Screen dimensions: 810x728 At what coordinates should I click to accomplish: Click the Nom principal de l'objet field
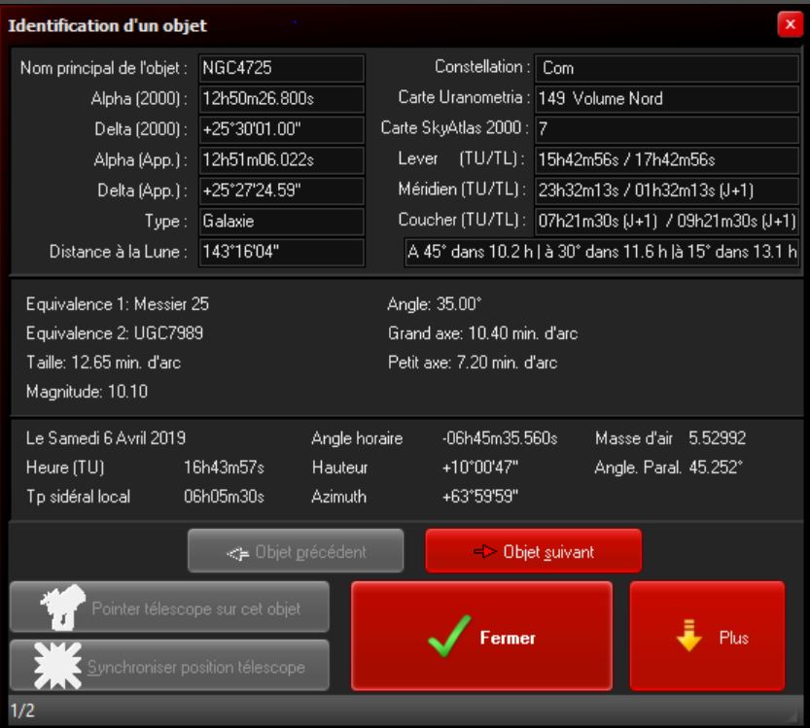pos(280,69)
